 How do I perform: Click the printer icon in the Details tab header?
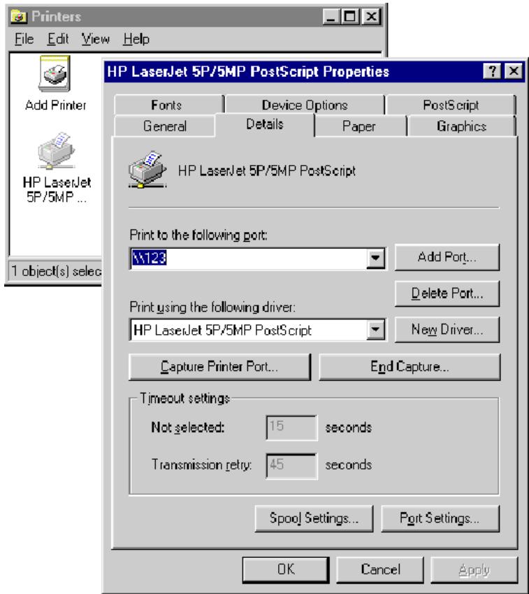pos(147,170)
